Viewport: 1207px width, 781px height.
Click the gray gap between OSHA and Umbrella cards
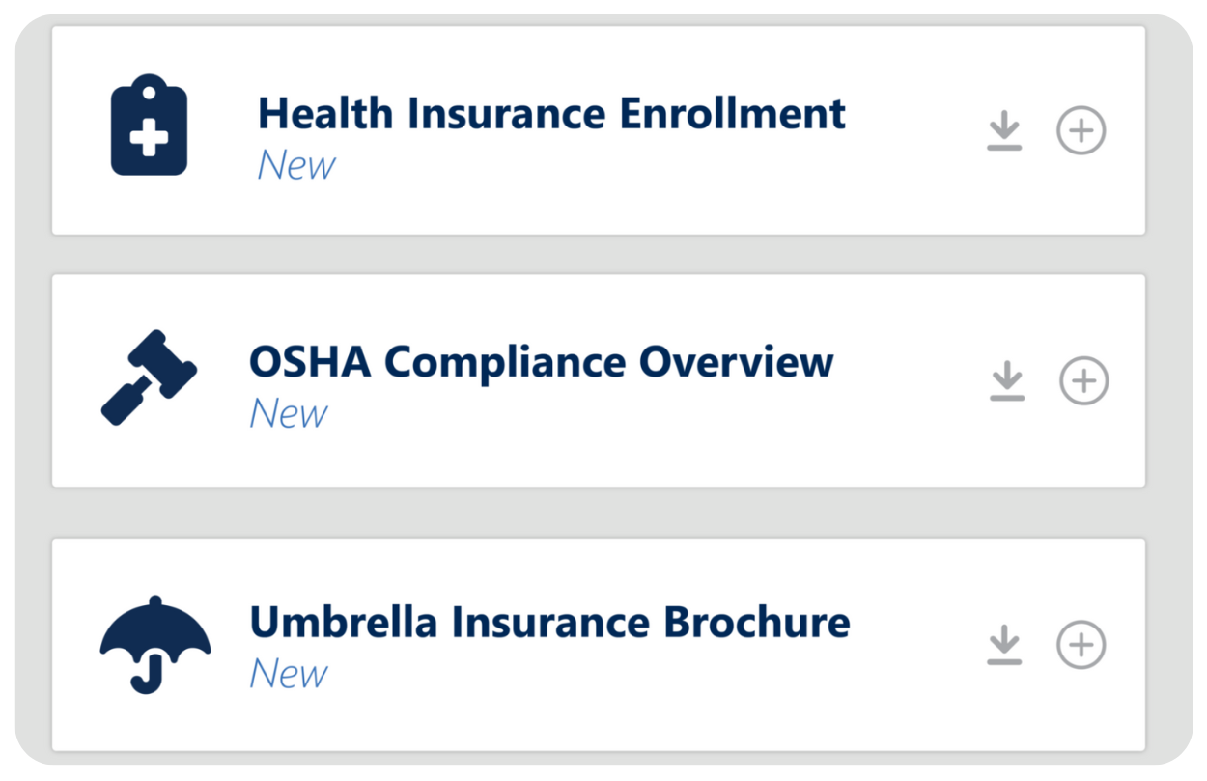click(x=599, y=513)
